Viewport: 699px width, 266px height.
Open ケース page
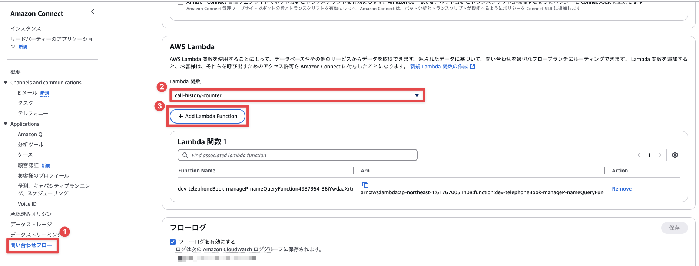[x=25, y=155]
